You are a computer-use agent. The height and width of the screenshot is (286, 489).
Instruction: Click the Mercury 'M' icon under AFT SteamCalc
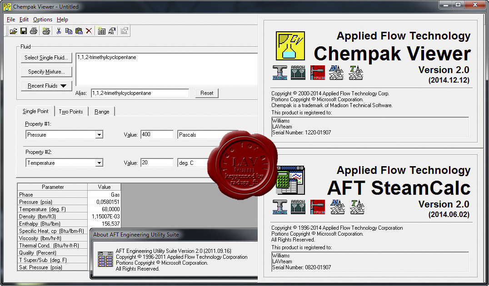coord(337,207)
